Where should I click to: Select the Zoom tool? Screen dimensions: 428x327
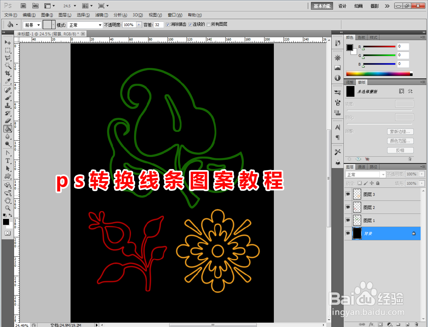point(8,208)
